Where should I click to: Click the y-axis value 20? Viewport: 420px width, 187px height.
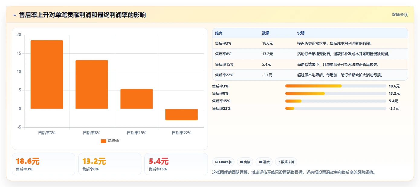[19, 35]
